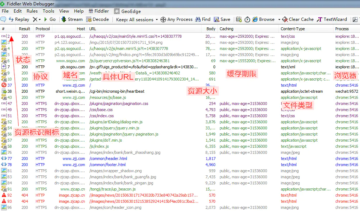Screen dimensions: 360x211
Task: Click the Go resume button
Action: point(50,19)
